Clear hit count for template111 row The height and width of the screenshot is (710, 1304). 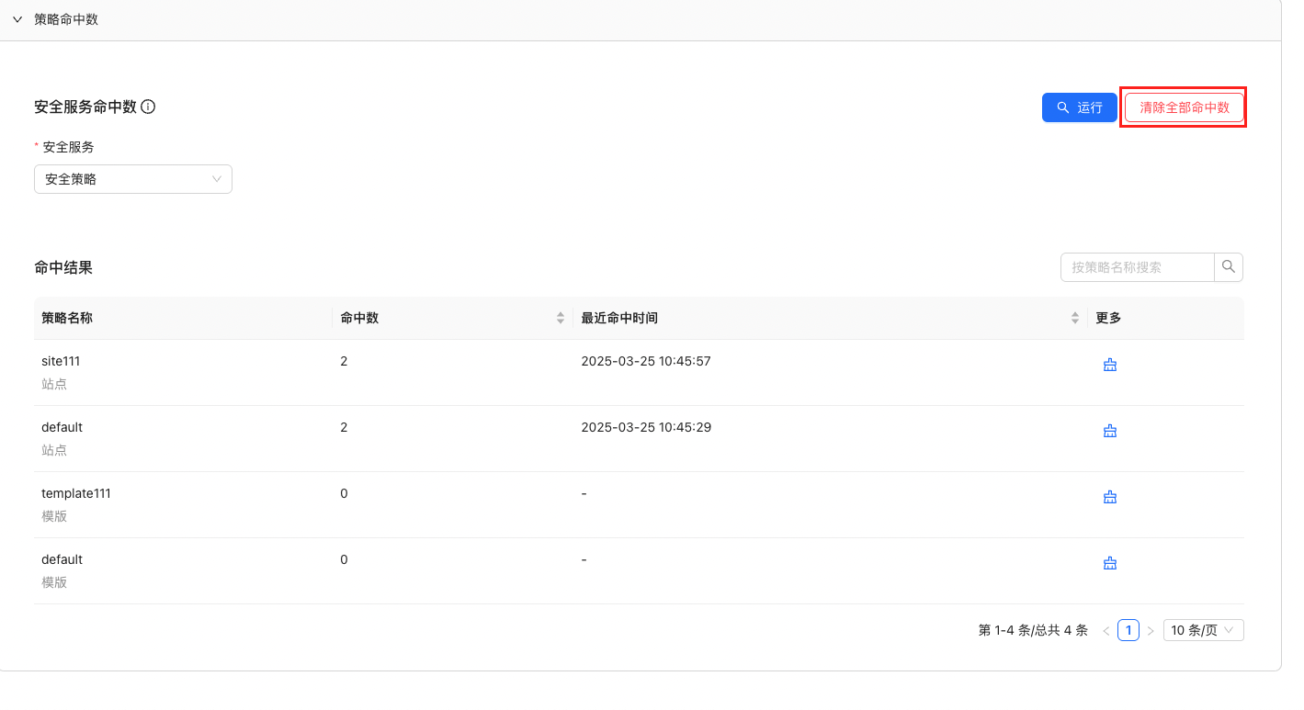coord(1110,497)
